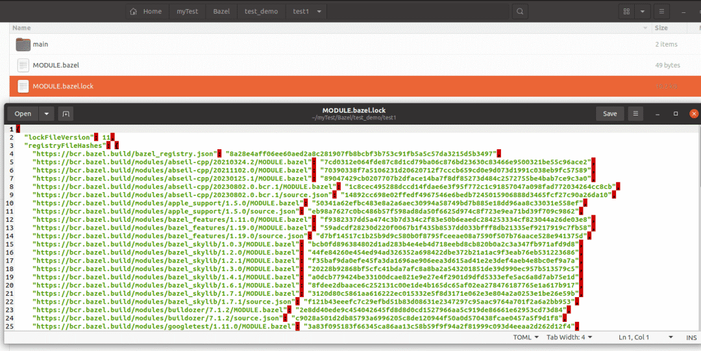This screenshot has height=351, width=701.
Task: Click the bazel_skylib/1.0.3 URL on line 15
Action: point(166,244)
